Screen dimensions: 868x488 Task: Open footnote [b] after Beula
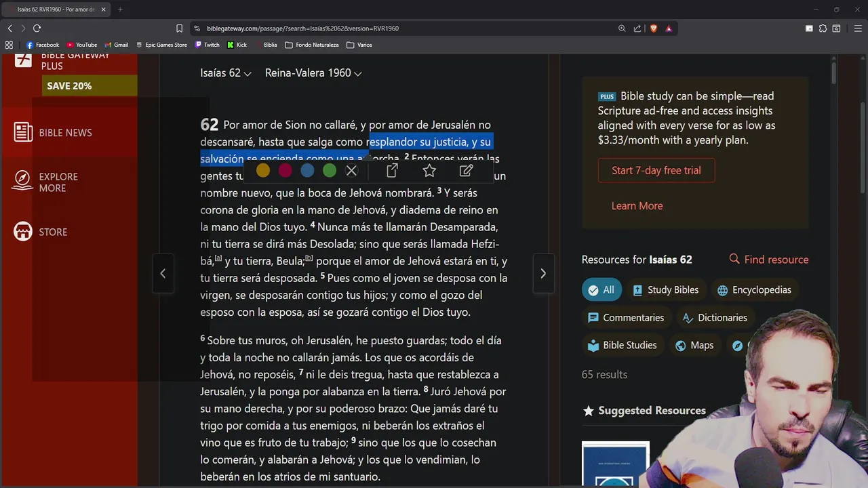click(309, 258)
